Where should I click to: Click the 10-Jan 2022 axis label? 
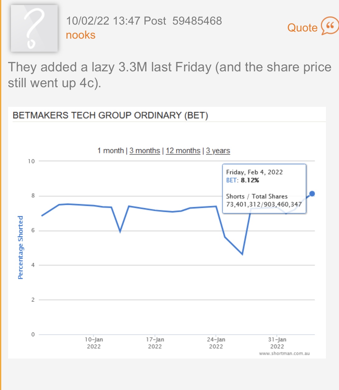point(94,343)
